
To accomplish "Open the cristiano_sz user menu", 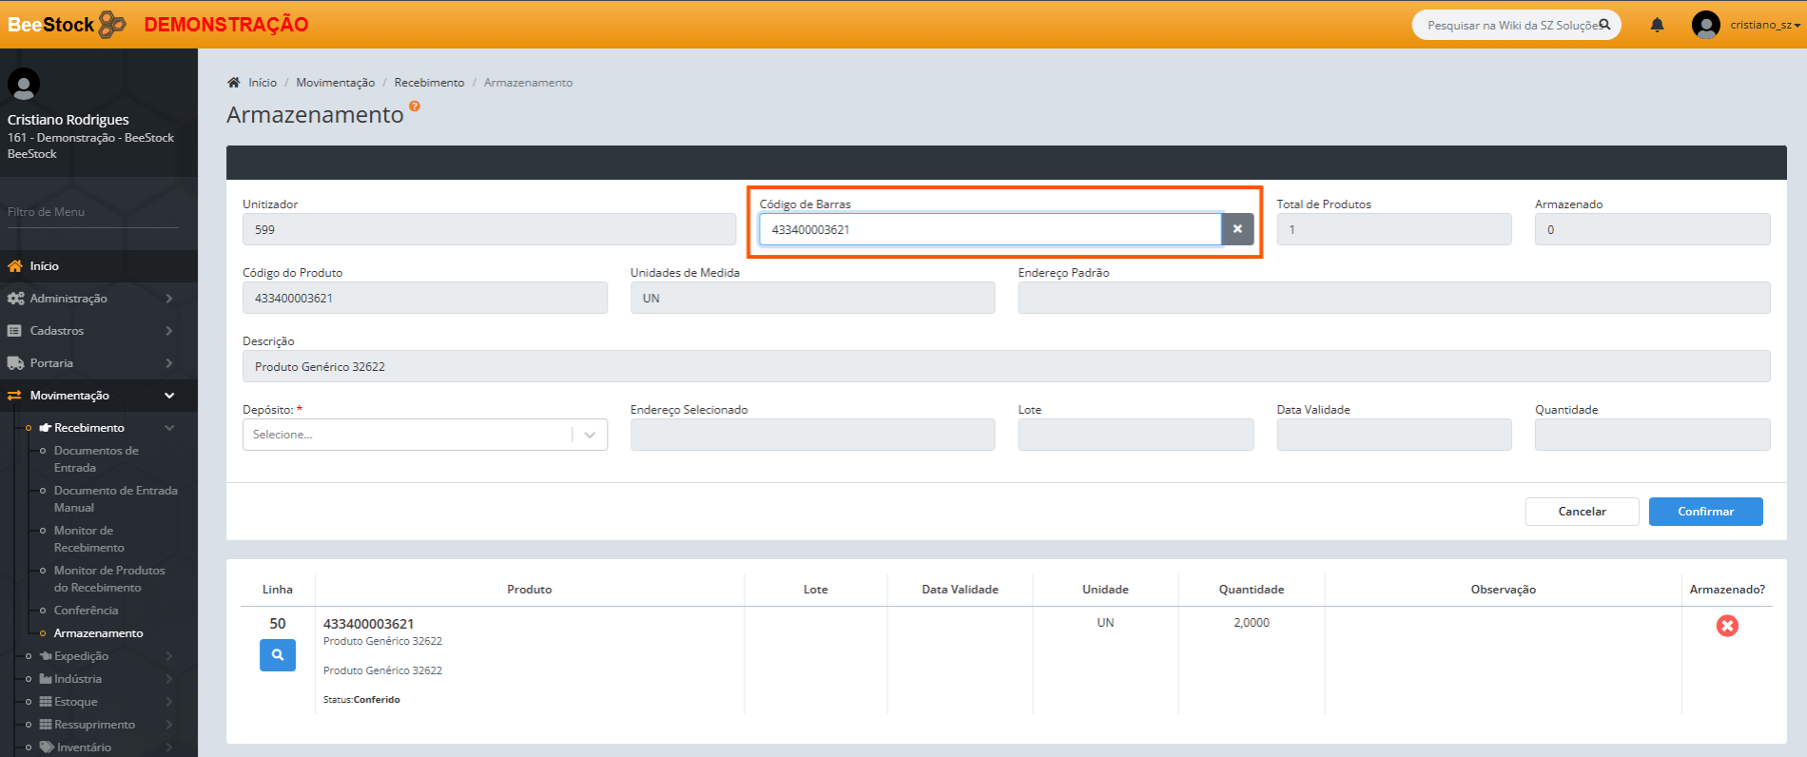I will pos(1747,25).
